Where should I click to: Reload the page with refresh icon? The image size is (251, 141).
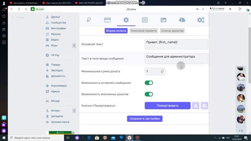[x=26, y=9]
